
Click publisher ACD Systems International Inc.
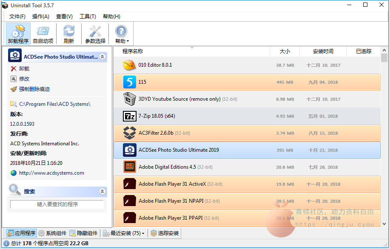tap(45, 144)
